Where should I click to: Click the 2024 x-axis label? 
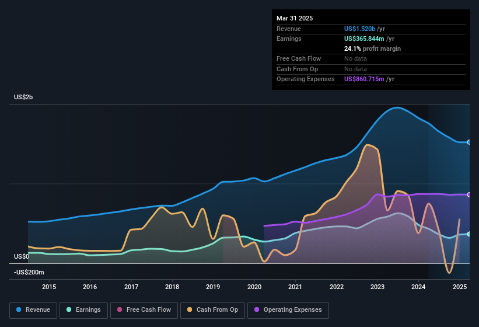pos(418,287)
